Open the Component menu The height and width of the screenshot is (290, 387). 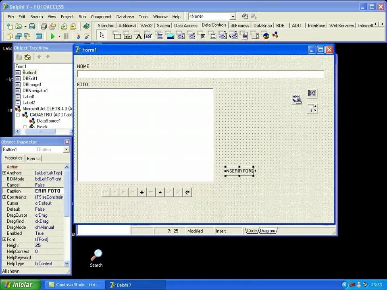tap(101, 17)
